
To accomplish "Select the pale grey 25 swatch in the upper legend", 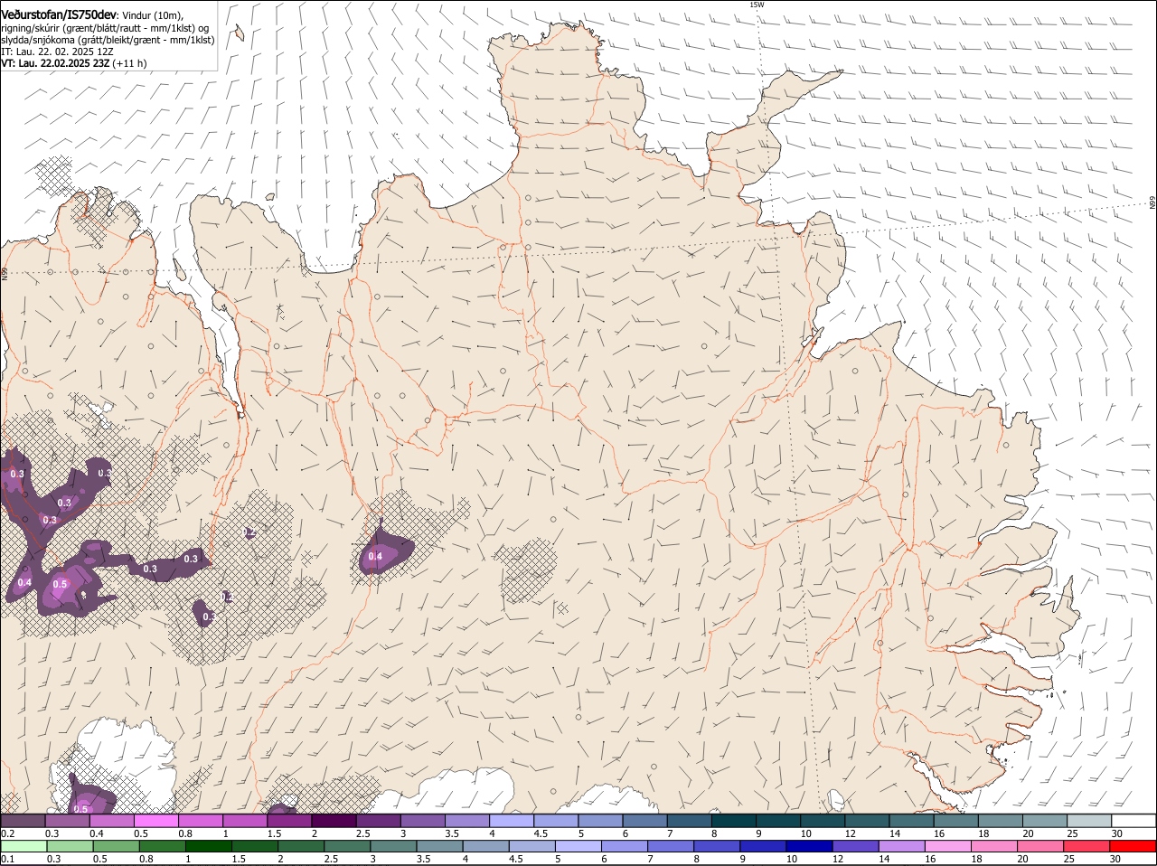I will click(x=1089, y=820).
